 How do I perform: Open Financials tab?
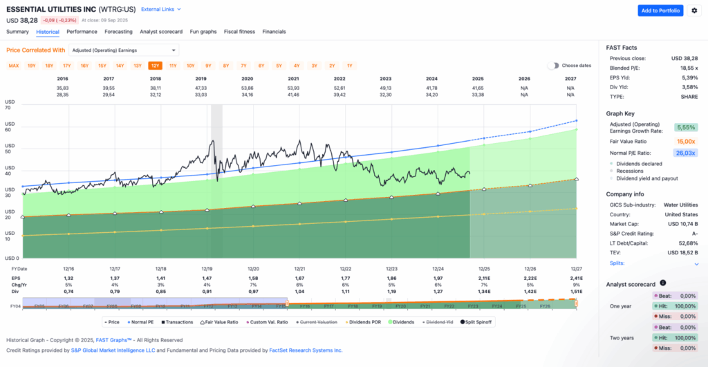(x=274, y=32)
